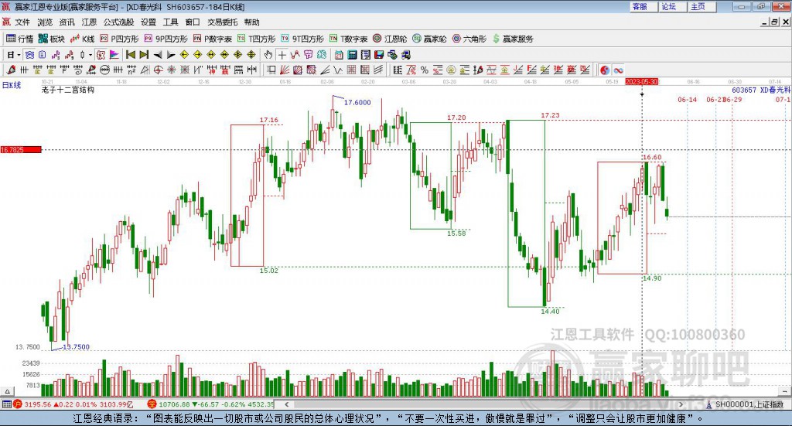Select the plain percent sign tool
The height and width of the screenshot is (426, 792).
tap(425, 70)
